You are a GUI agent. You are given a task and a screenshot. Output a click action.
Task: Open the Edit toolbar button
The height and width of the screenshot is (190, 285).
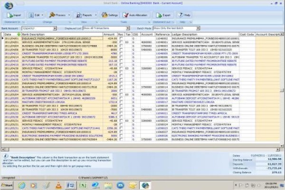point(34,15)
